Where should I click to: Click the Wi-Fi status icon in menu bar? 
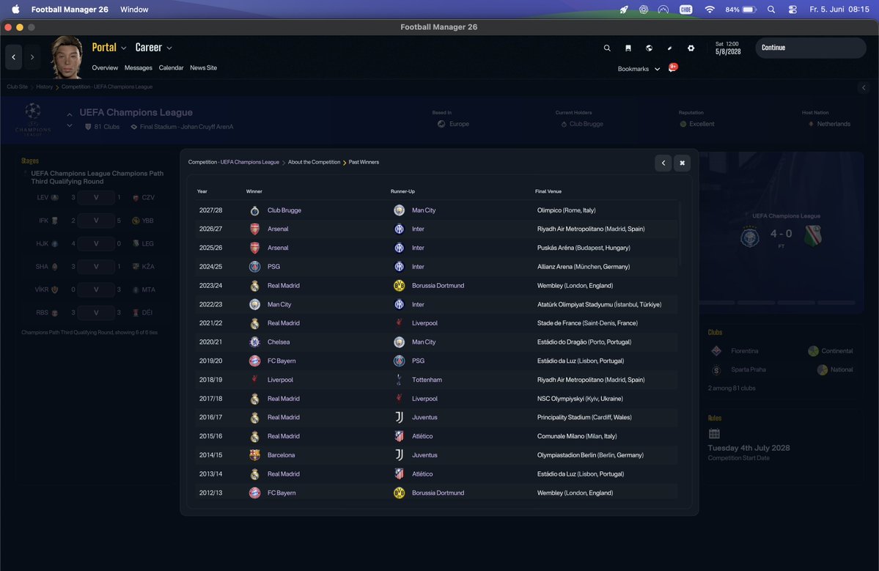click(x=710, y=10)
